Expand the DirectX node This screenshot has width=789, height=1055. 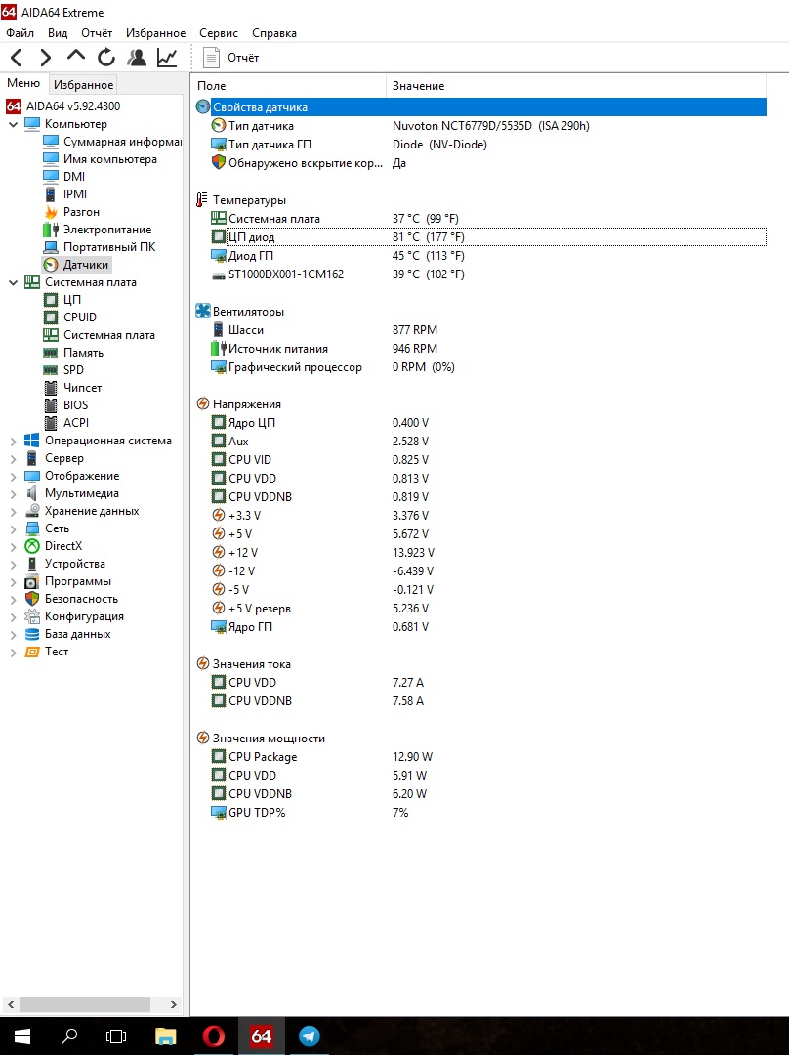tap(13, 547)
